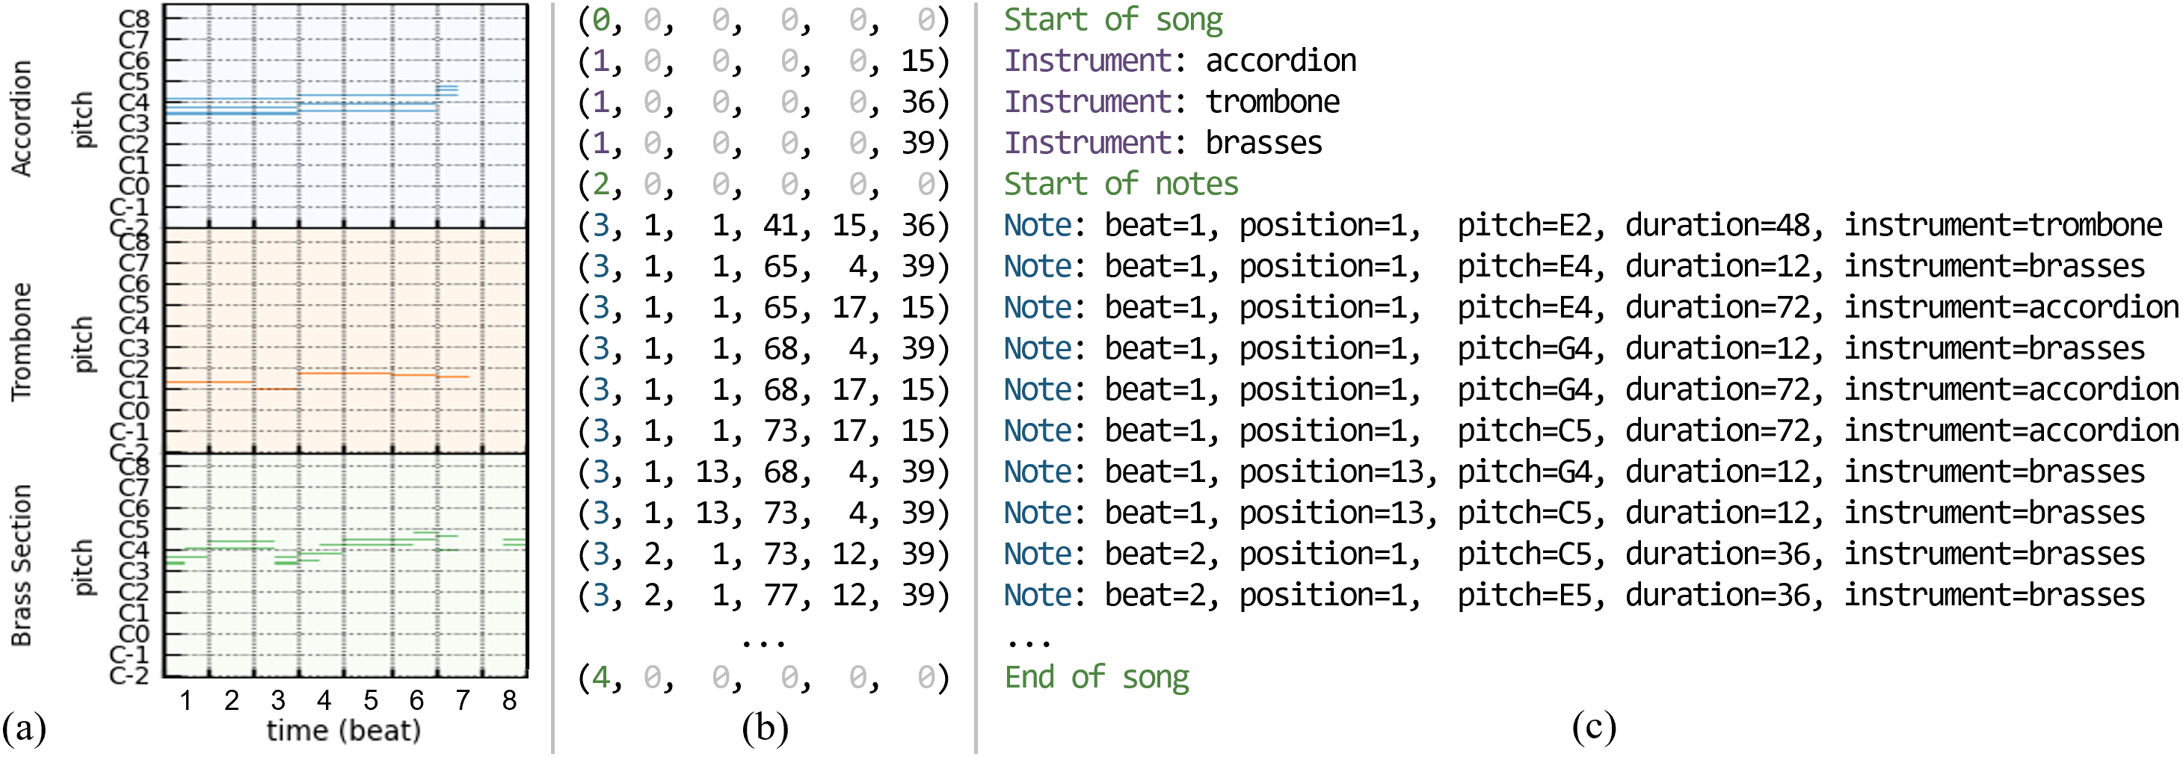Select the tuple (4, 0, 0, 0, 0, 0)
This screenshot has width=2183, height=757.
tap(763, 677)
